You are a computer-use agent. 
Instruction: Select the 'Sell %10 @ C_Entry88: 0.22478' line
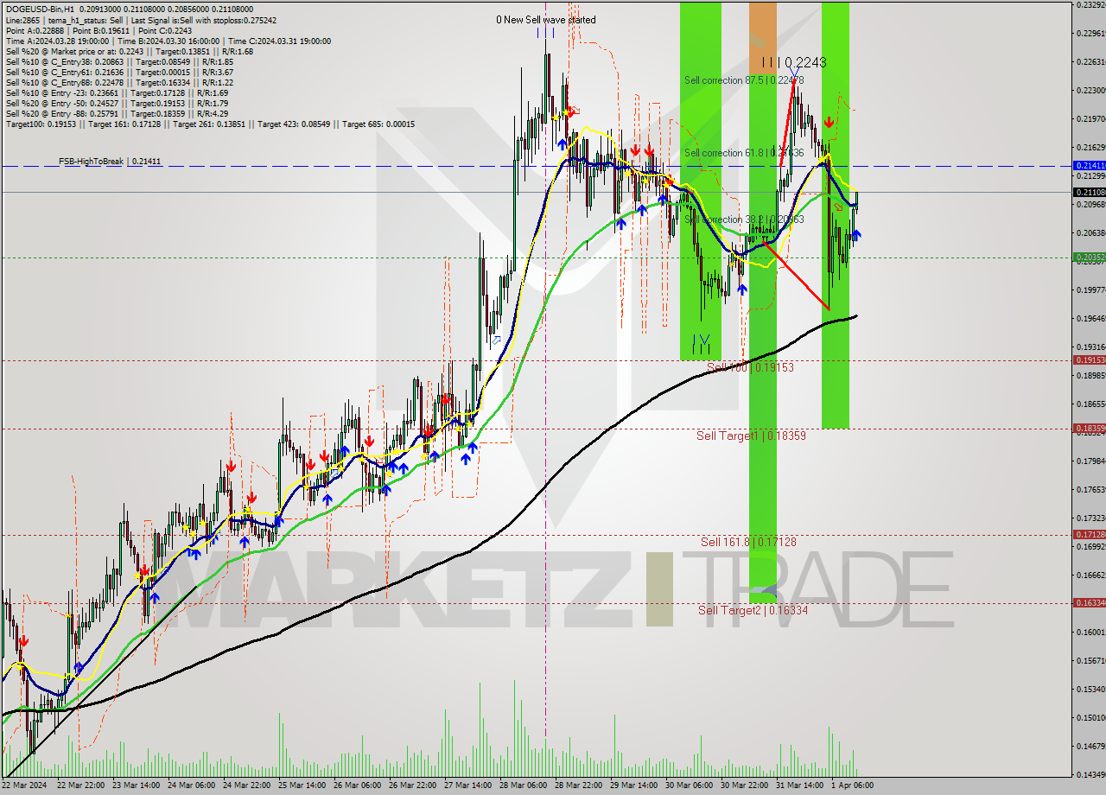pyautogui.click(x=119, y=82)
